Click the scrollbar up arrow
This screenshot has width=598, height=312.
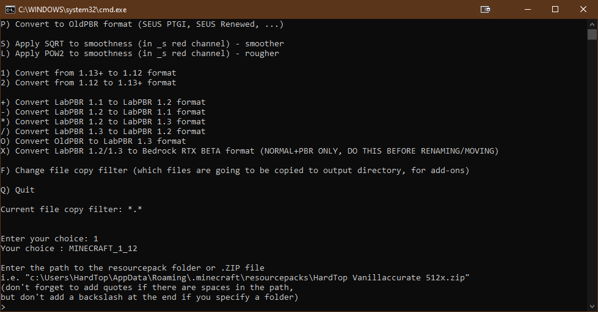point(592,23)
